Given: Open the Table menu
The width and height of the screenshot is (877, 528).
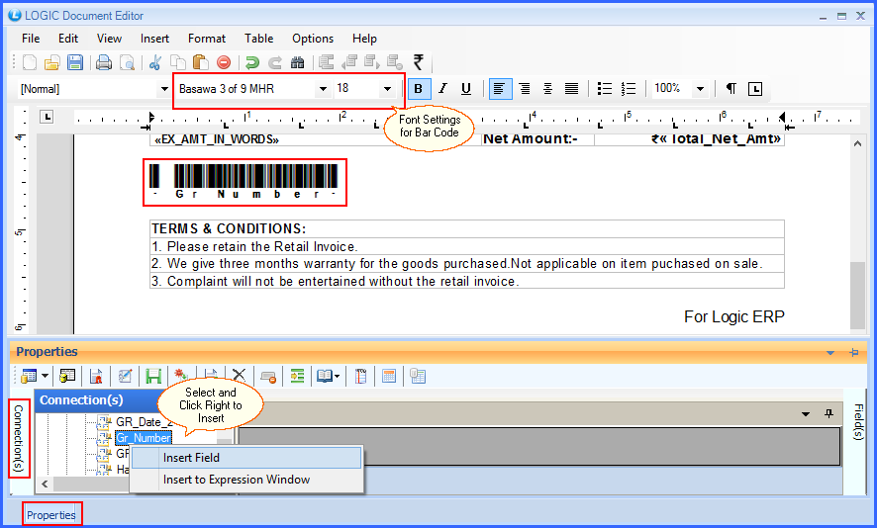Looking at the screenshot, I should point(259,39).
